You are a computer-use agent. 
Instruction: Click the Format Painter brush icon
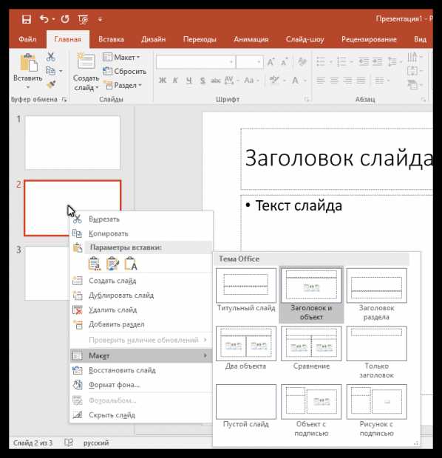pyautogui.click(x=51, y=85)
